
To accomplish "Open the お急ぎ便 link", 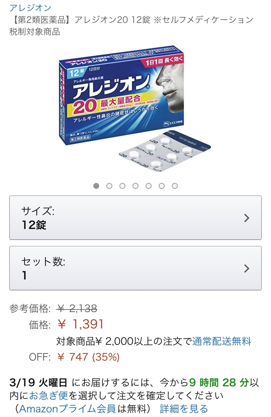I will pos(48,395).
